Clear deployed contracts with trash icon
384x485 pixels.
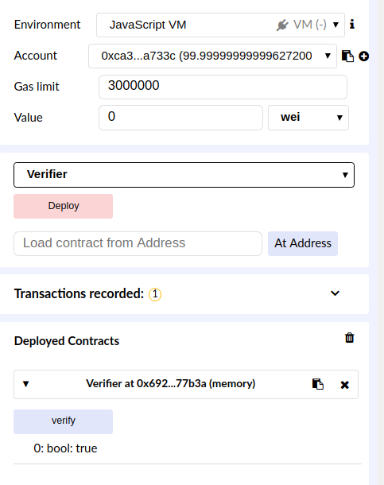pyautogui.click(x=349, y=337)
